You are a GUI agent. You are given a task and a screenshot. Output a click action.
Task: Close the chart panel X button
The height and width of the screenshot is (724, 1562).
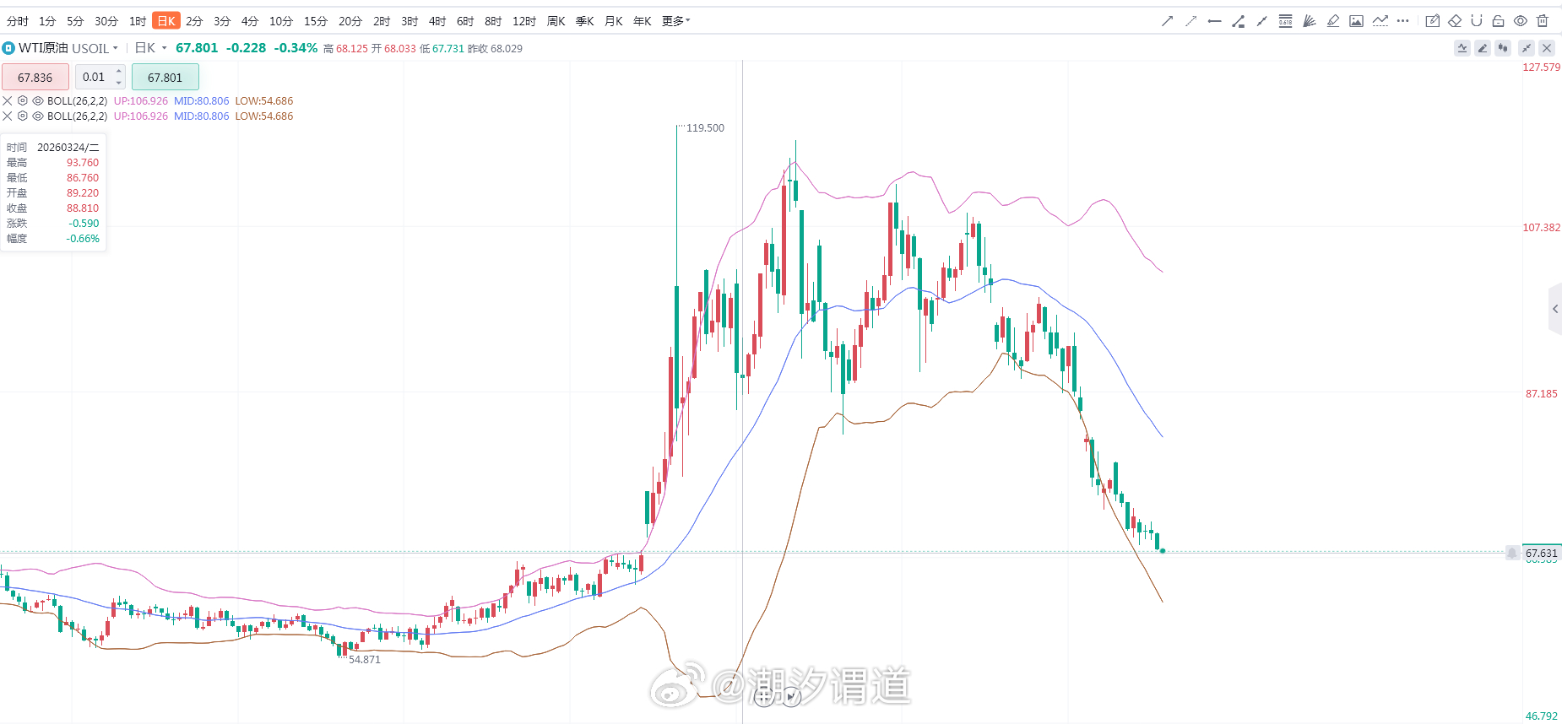(x=1547, y=48)
